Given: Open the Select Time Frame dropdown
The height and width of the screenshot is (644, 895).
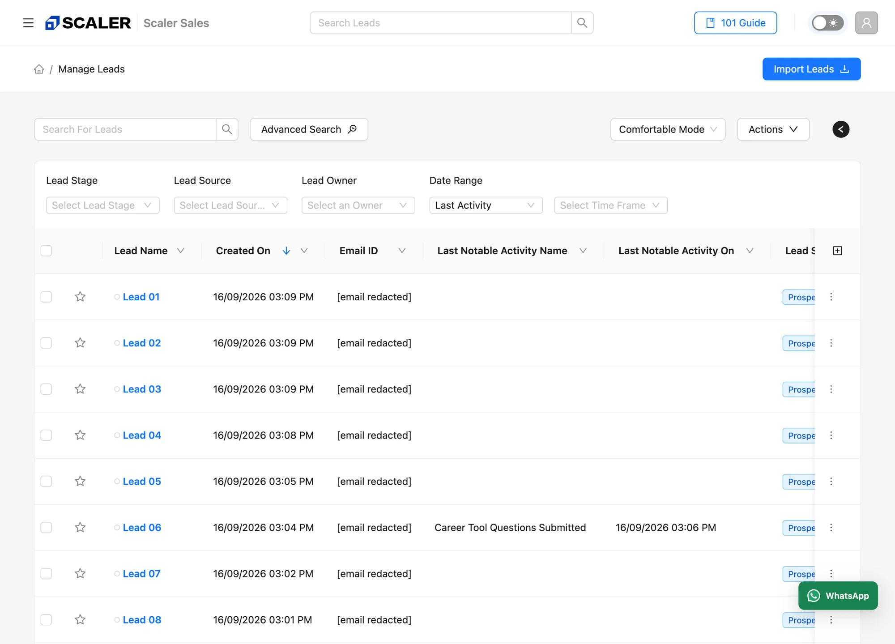Looking at the screenshot, I should 611,205.
